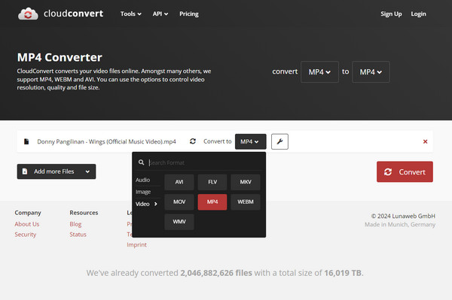Click the CloudConvert cloud logo icon
This screenshot has width=452, height=300.
point(28,14)
